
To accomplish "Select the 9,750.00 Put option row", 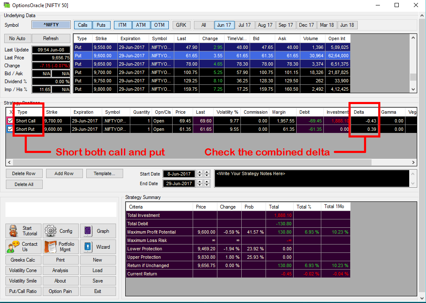I will tap(212, 81).
